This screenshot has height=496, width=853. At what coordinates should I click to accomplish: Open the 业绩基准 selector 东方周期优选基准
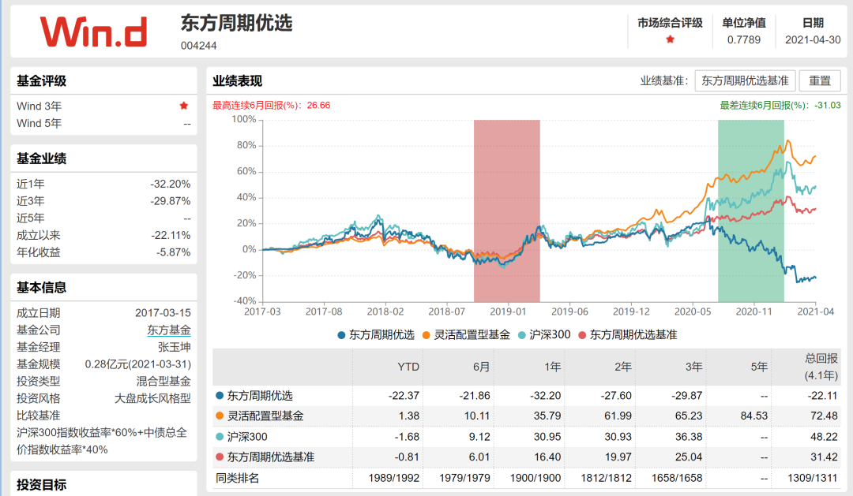tap(745, 81)
